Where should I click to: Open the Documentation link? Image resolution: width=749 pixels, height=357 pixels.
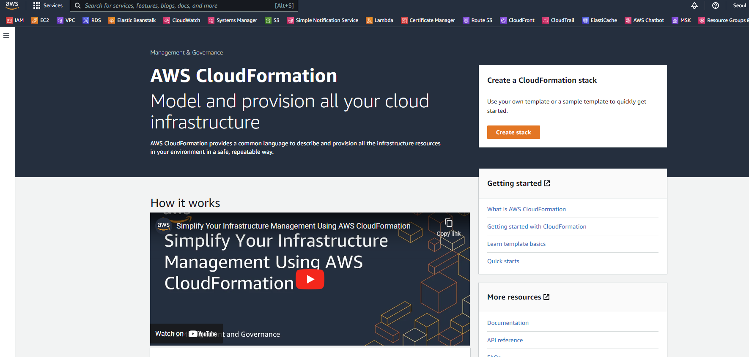pos(508,323)
